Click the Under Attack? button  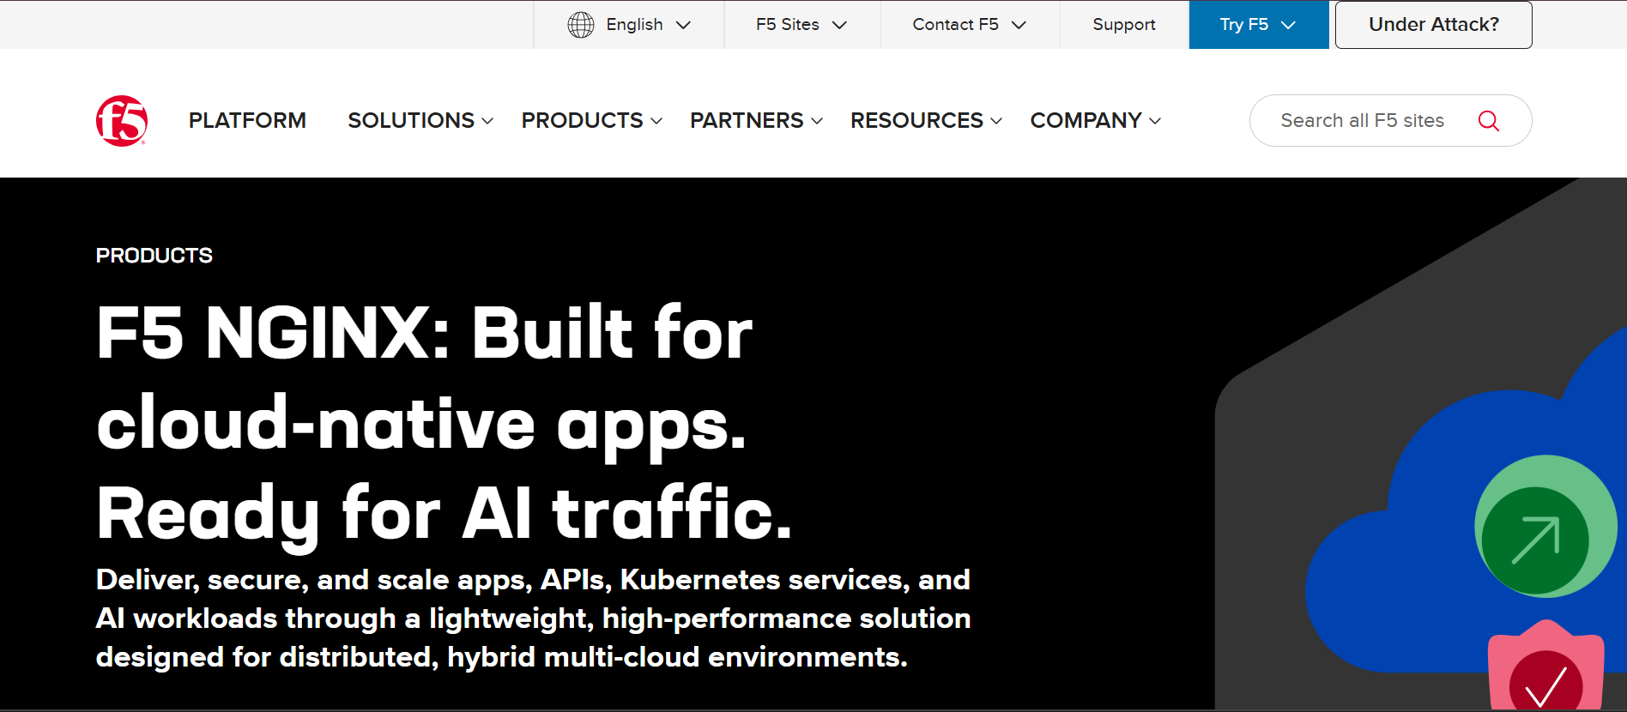click(x=1434, y=25)
